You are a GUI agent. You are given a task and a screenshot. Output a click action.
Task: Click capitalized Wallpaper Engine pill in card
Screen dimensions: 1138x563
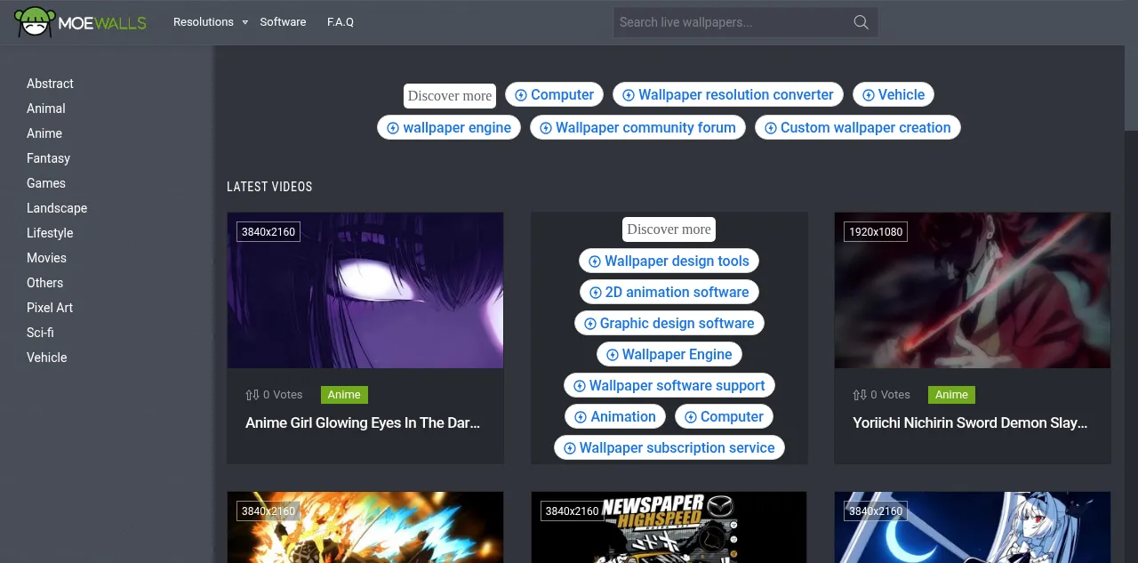coord(669,354)
